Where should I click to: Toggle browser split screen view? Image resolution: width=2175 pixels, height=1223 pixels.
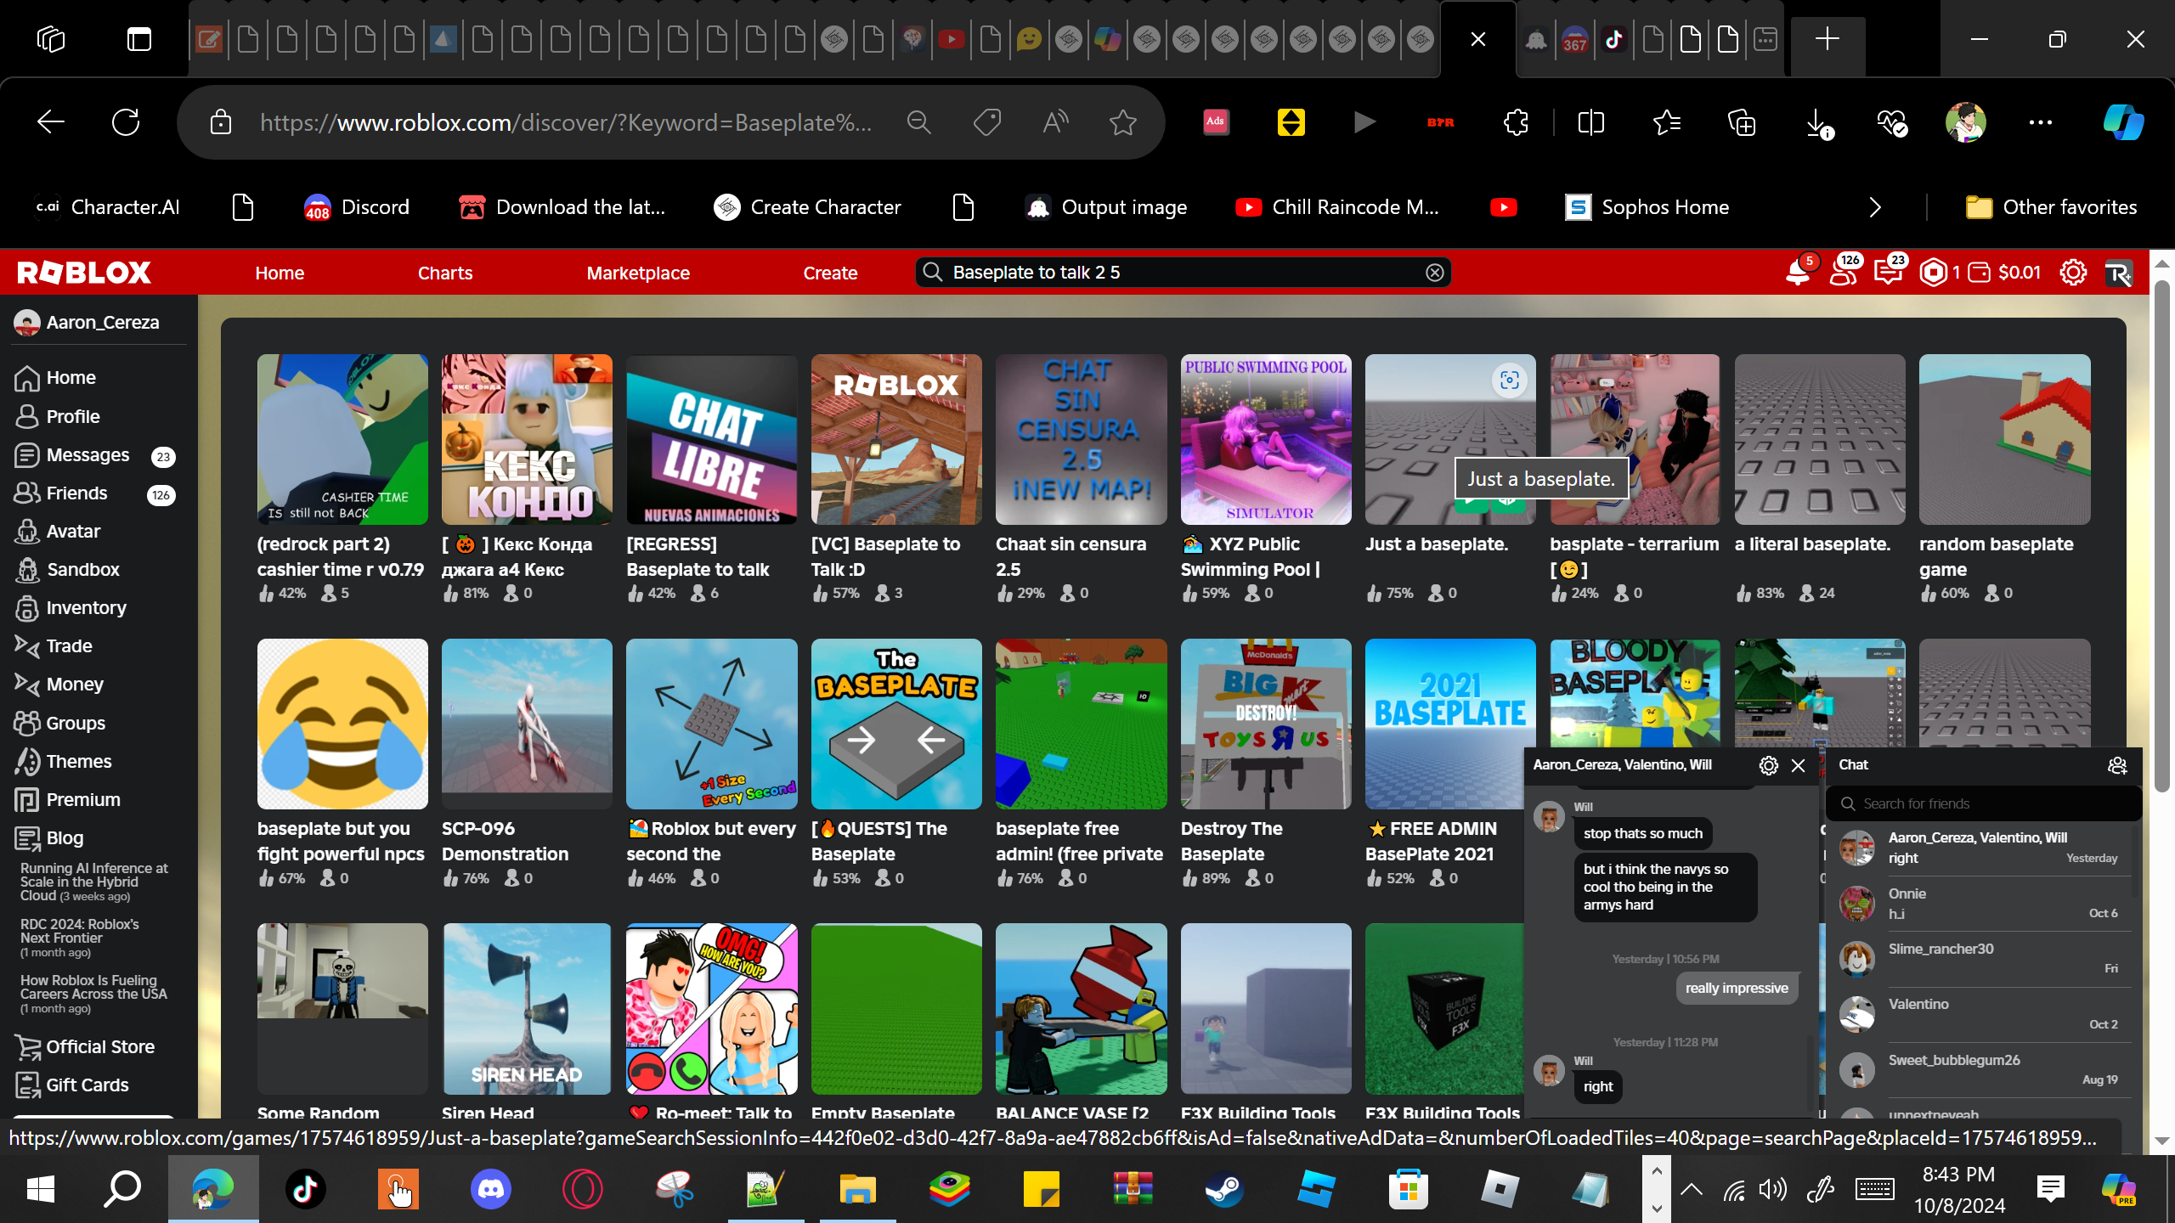click(x=1590, y=123)
